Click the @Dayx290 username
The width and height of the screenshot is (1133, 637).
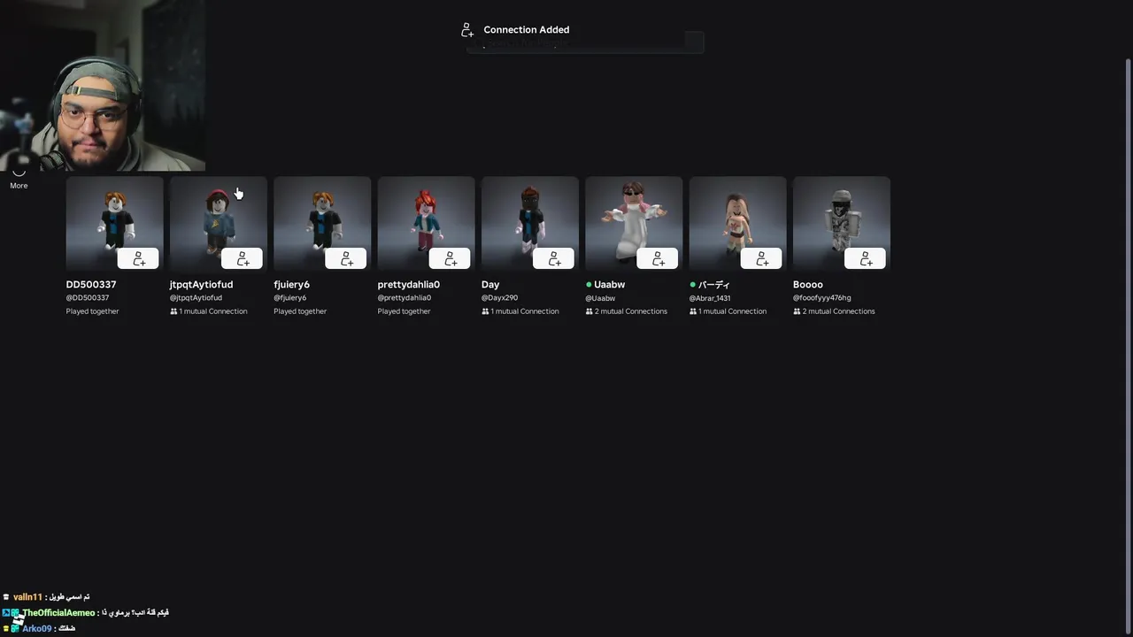(x=499, y=298)
